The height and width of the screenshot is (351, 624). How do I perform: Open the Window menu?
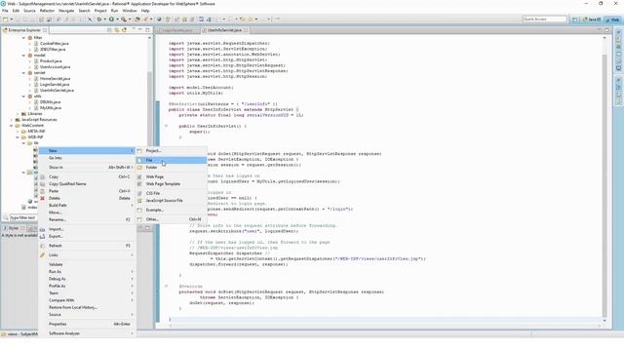click(x=130, y=11)
